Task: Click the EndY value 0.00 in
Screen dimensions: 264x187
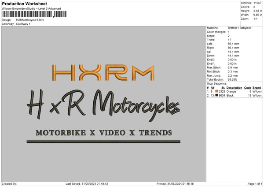Action: (x=232, y=64)
